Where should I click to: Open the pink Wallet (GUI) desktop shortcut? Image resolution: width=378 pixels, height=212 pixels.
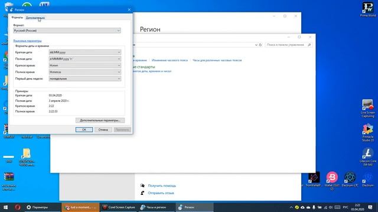pos(332,180)
